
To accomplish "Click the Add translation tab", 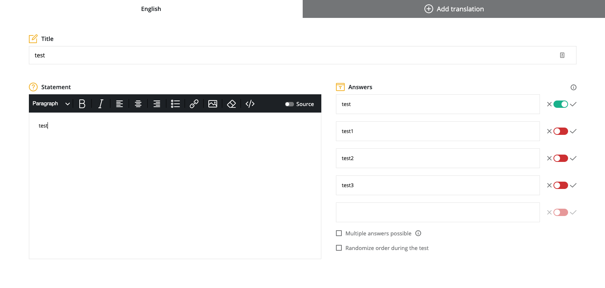I will click(454, 9).
